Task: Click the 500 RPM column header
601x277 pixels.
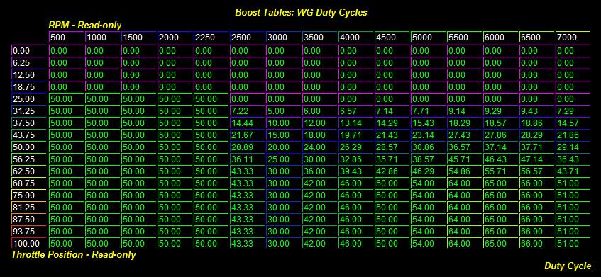Action: click(x=66, y=37)
